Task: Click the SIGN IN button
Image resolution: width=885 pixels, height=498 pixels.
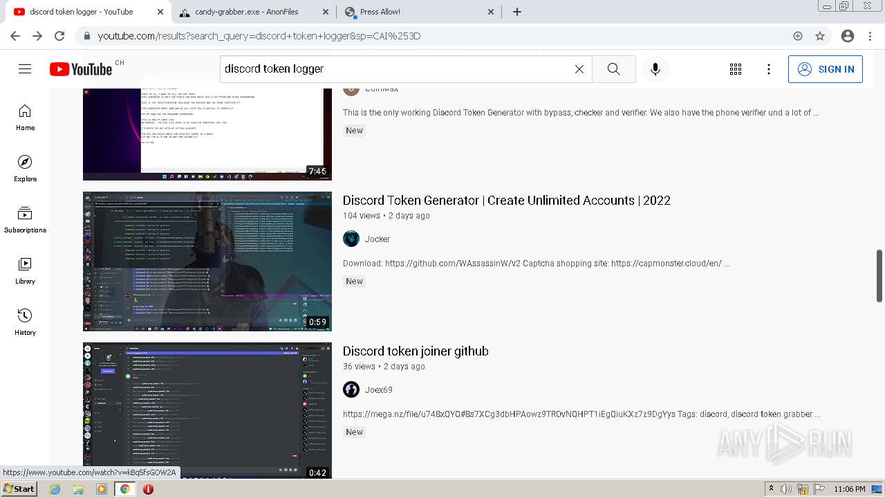Action: tap(826, 69)
